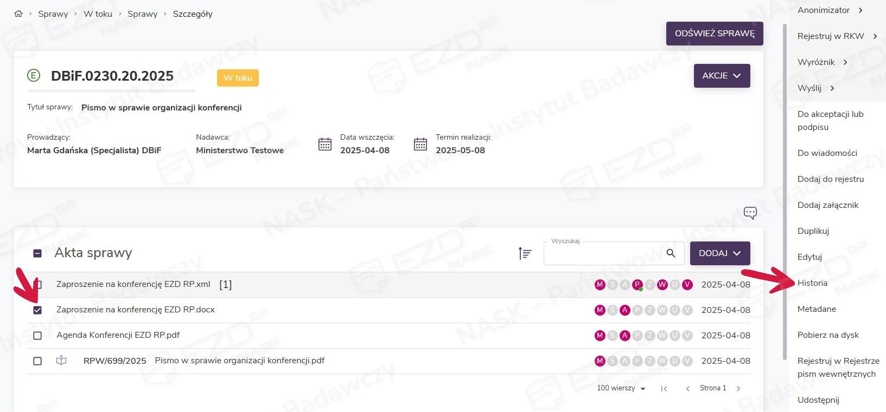
Task: Click the search magnifier icon
Action: 671,253
